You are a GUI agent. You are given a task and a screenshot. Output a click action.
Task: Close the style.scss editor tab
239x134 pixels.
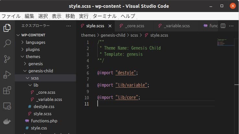click(110, 26)
